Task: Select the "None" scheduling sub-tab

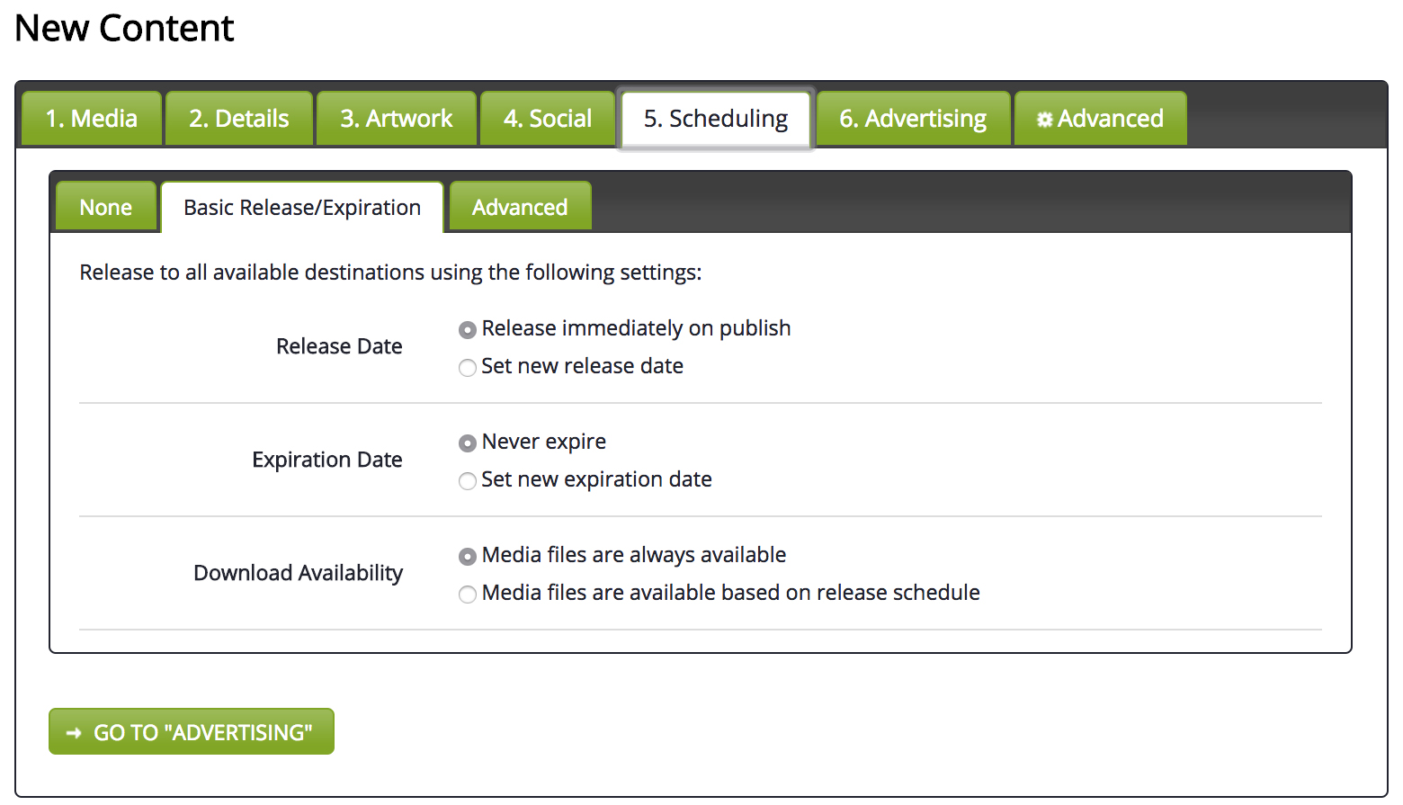Action: 106,207
